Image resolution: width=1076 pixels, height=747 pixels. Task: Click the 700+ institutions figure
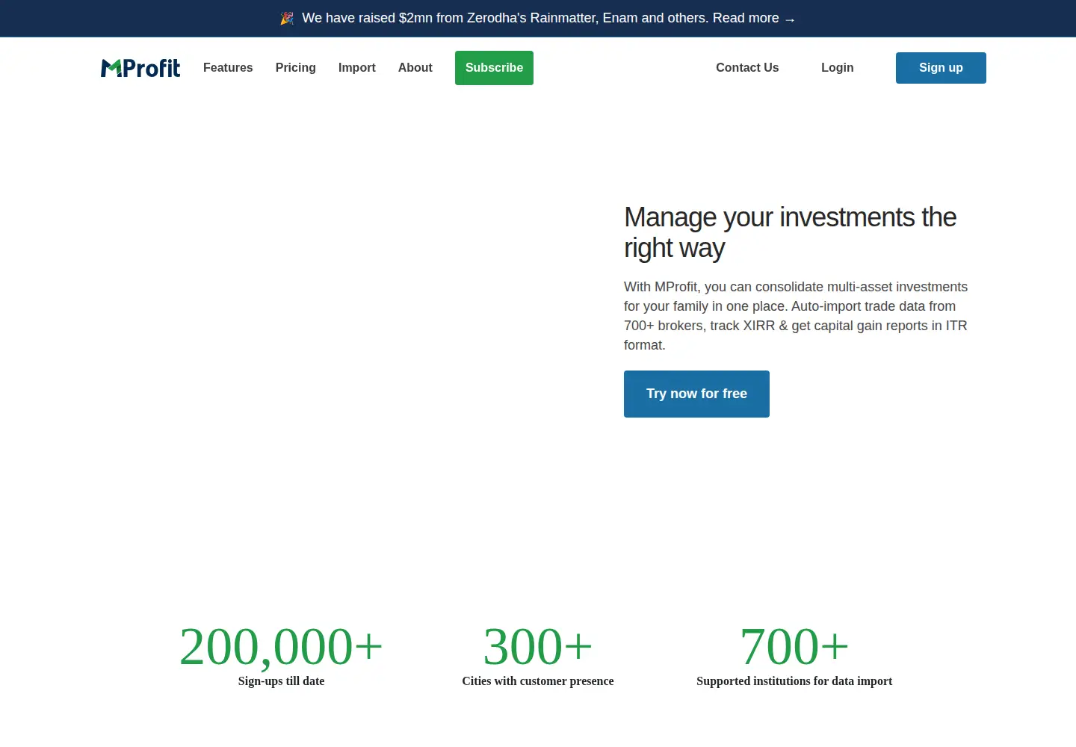(x=794, y=646)
